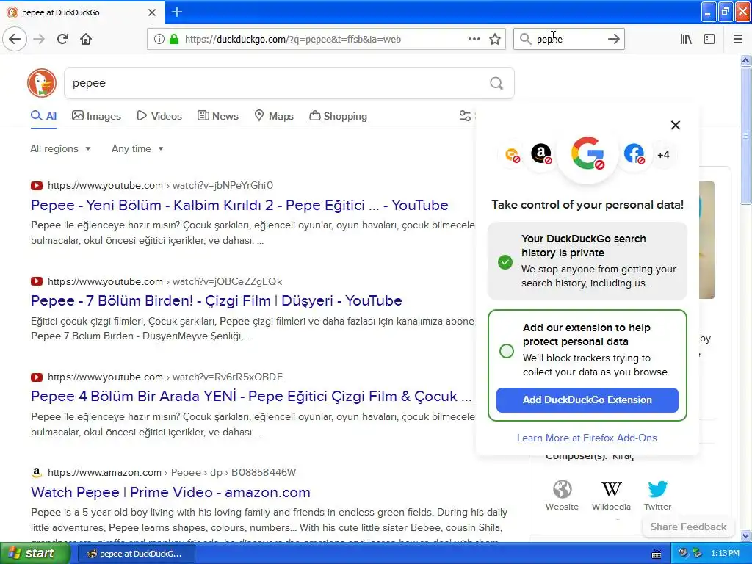Select the All results tab
752x564 pixels.
coord(43,116)
